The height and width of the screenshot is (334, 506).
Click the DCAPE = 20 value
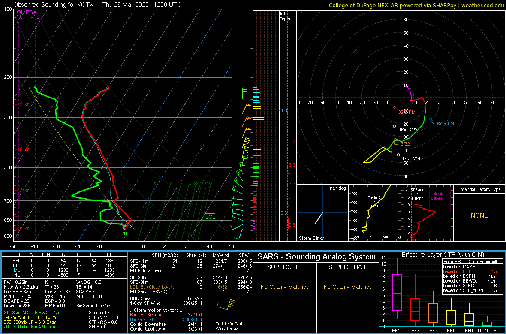click(17, 301)
